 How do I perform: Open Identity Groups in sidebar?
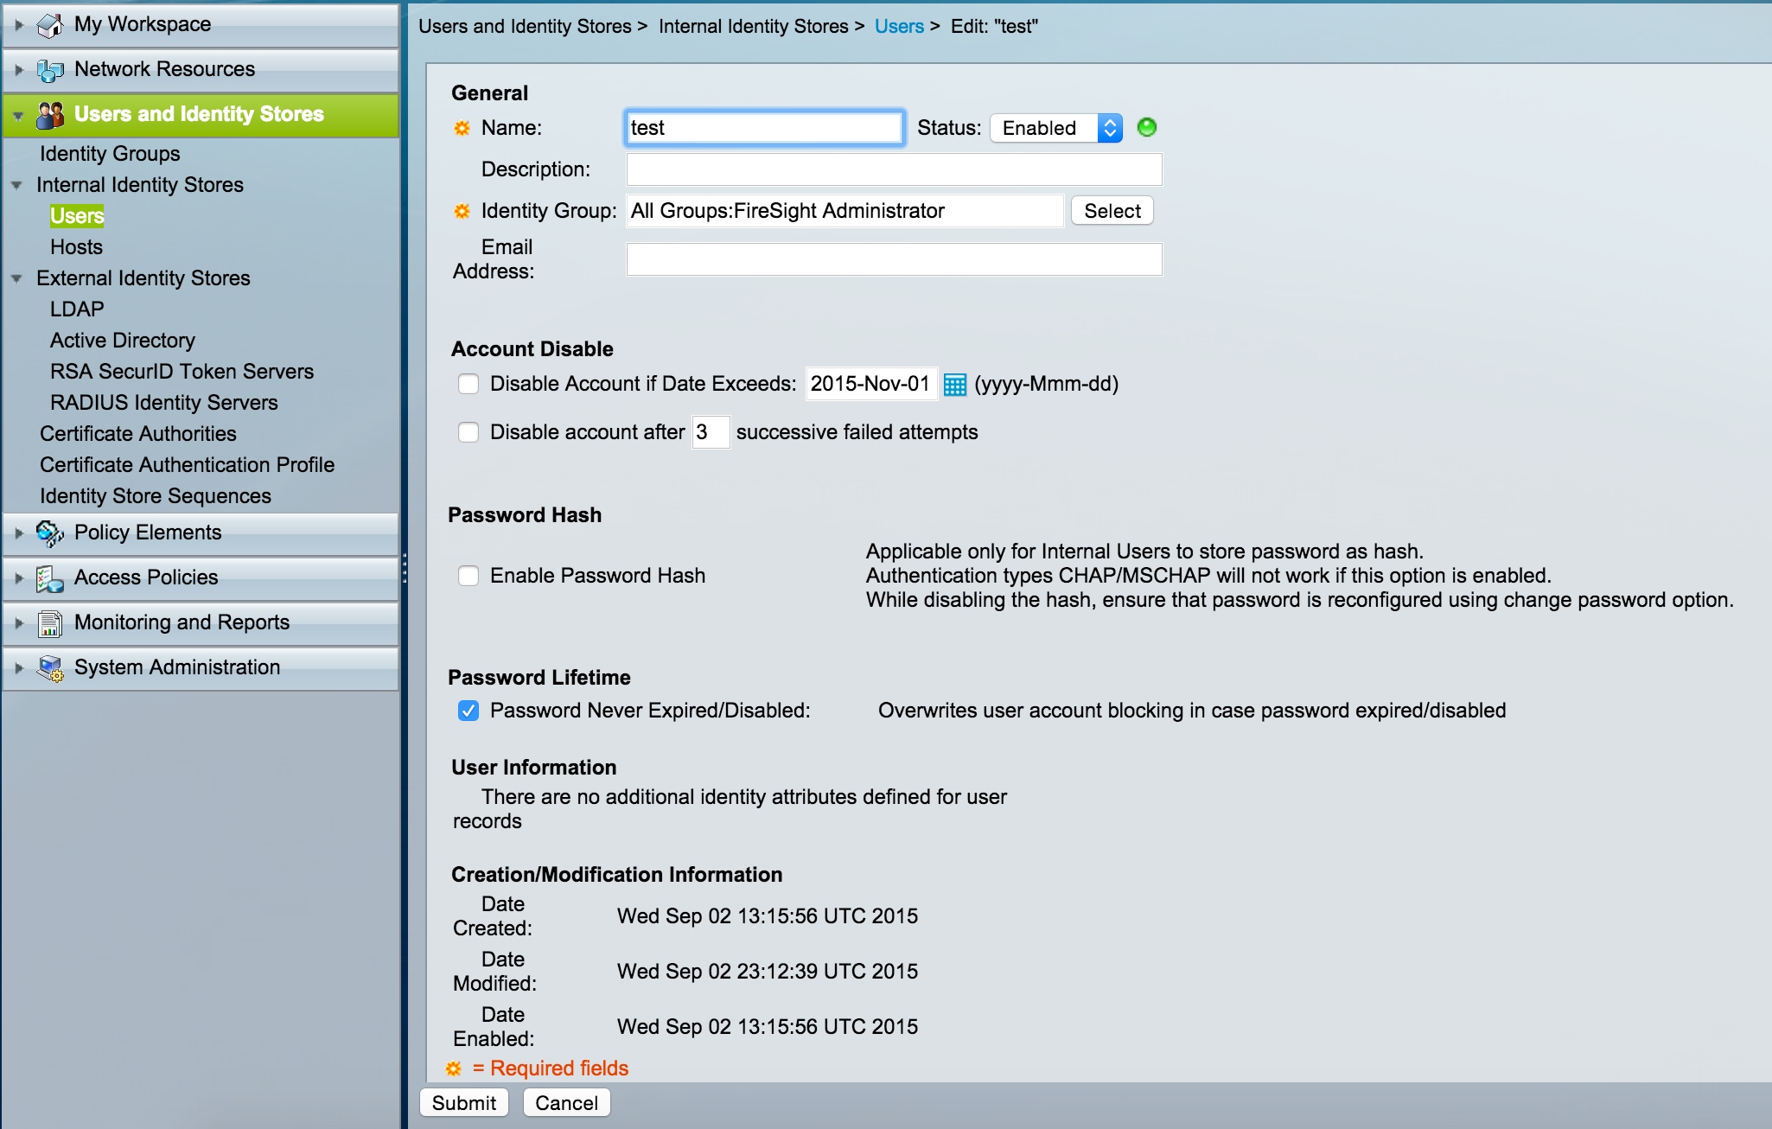110,154
